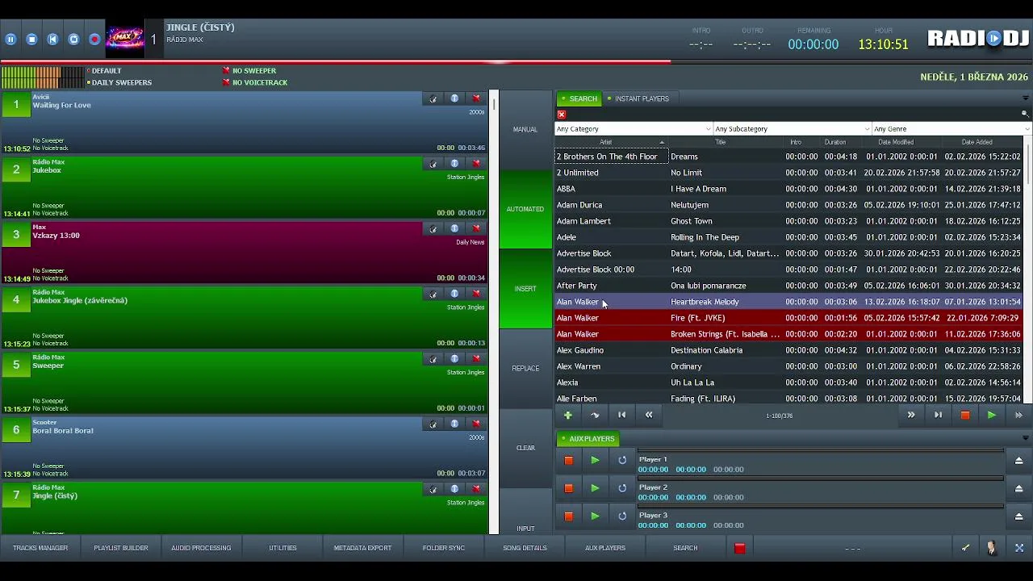Image resolution: width=1033 pixels, height=581 pixels.
Task: Go to next search results page
Action: click(911, 415)
